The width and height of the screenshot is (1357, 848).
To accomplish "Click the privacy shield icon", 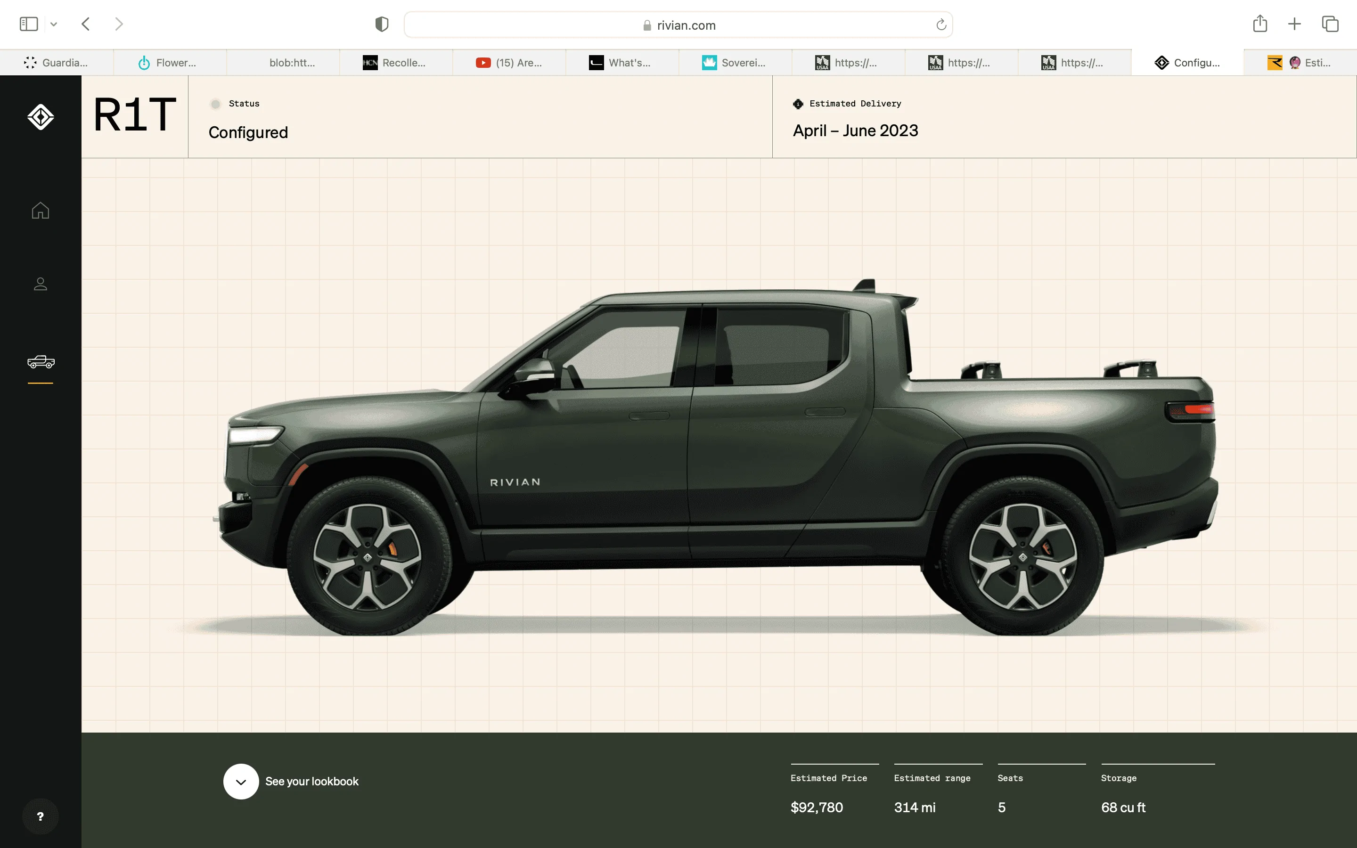I will [382, 24].
